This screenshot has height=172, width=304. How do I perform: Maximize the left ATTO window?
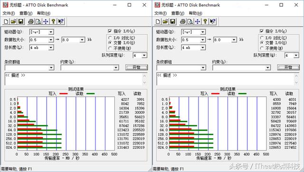click(130, 5)
